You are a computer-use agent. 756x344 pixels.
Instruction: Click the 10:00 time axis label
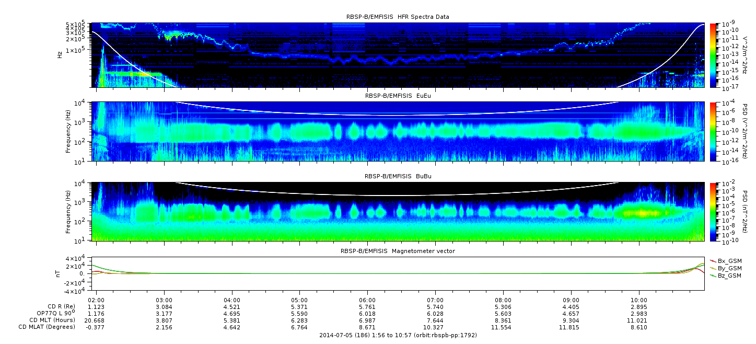[x=639, y=299]
